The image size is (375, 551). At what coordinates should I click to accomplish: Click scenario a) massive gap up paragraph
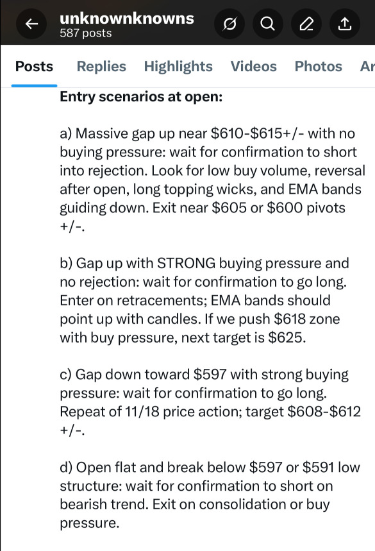point(212,180)
